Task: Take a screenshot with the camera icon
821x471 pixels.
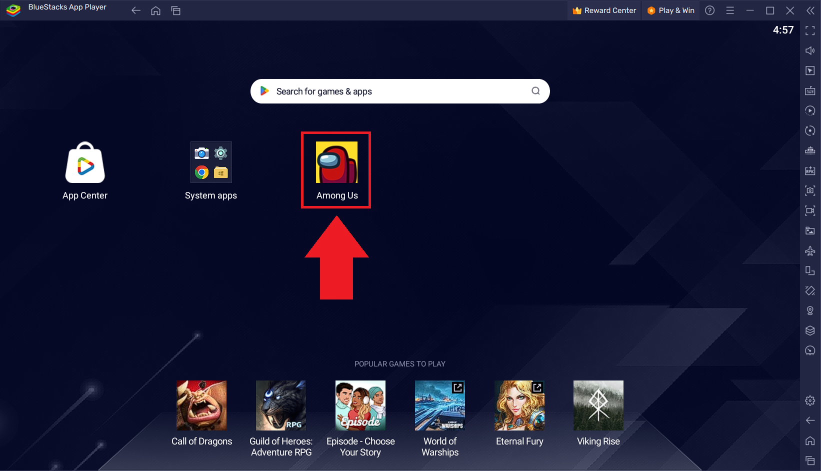Action: pyautogui.click(x=810, y=190)
